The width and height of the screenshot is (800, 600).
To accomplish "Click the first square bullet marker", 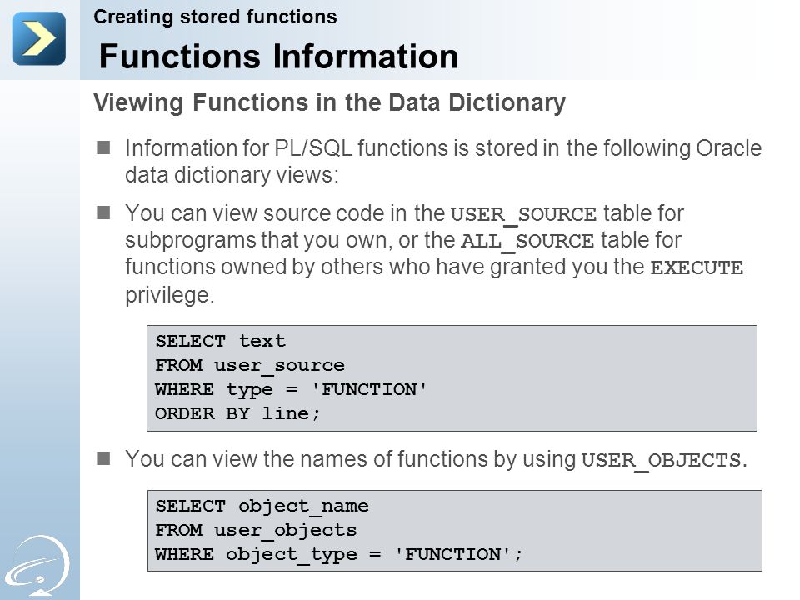I will tap(103, 148).
